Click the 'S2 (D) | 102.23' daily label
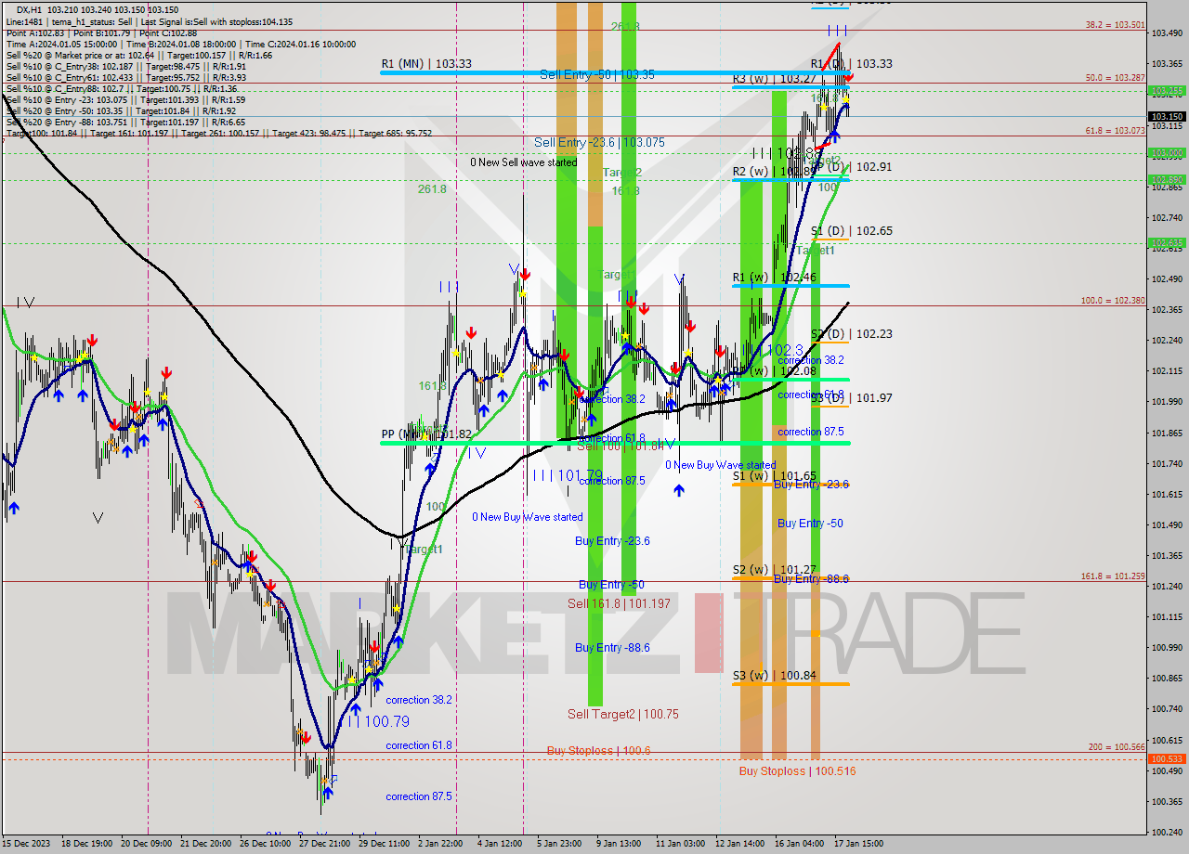Image resolution: width=1189 pixels, height=854 pixels. click(852, 333)
